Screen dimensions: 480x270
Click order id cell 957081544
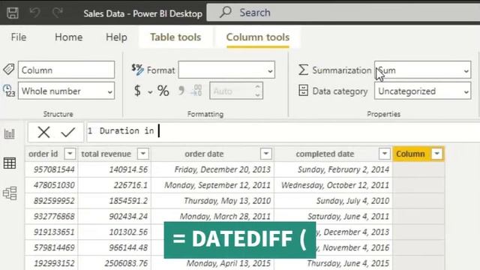(52, 169)
